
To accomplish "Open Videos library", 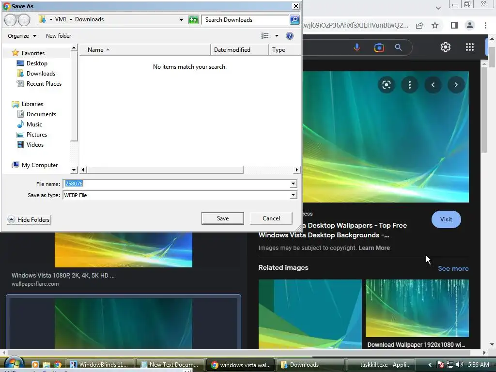I will [x=35, y=144].
